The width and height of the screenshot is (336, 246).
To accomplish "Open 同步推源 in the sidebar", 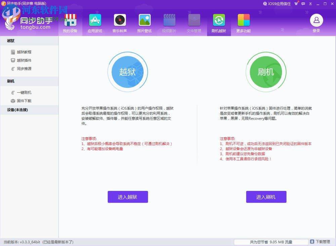I will (24, 69).
